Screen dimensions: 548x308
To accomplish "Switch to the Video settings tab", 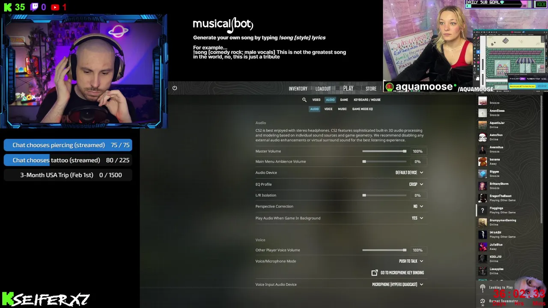I will pos(316,100).
